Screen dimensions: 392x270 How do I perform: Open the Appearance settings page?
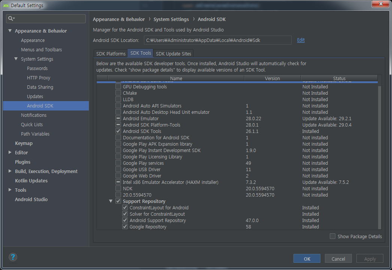33,40
